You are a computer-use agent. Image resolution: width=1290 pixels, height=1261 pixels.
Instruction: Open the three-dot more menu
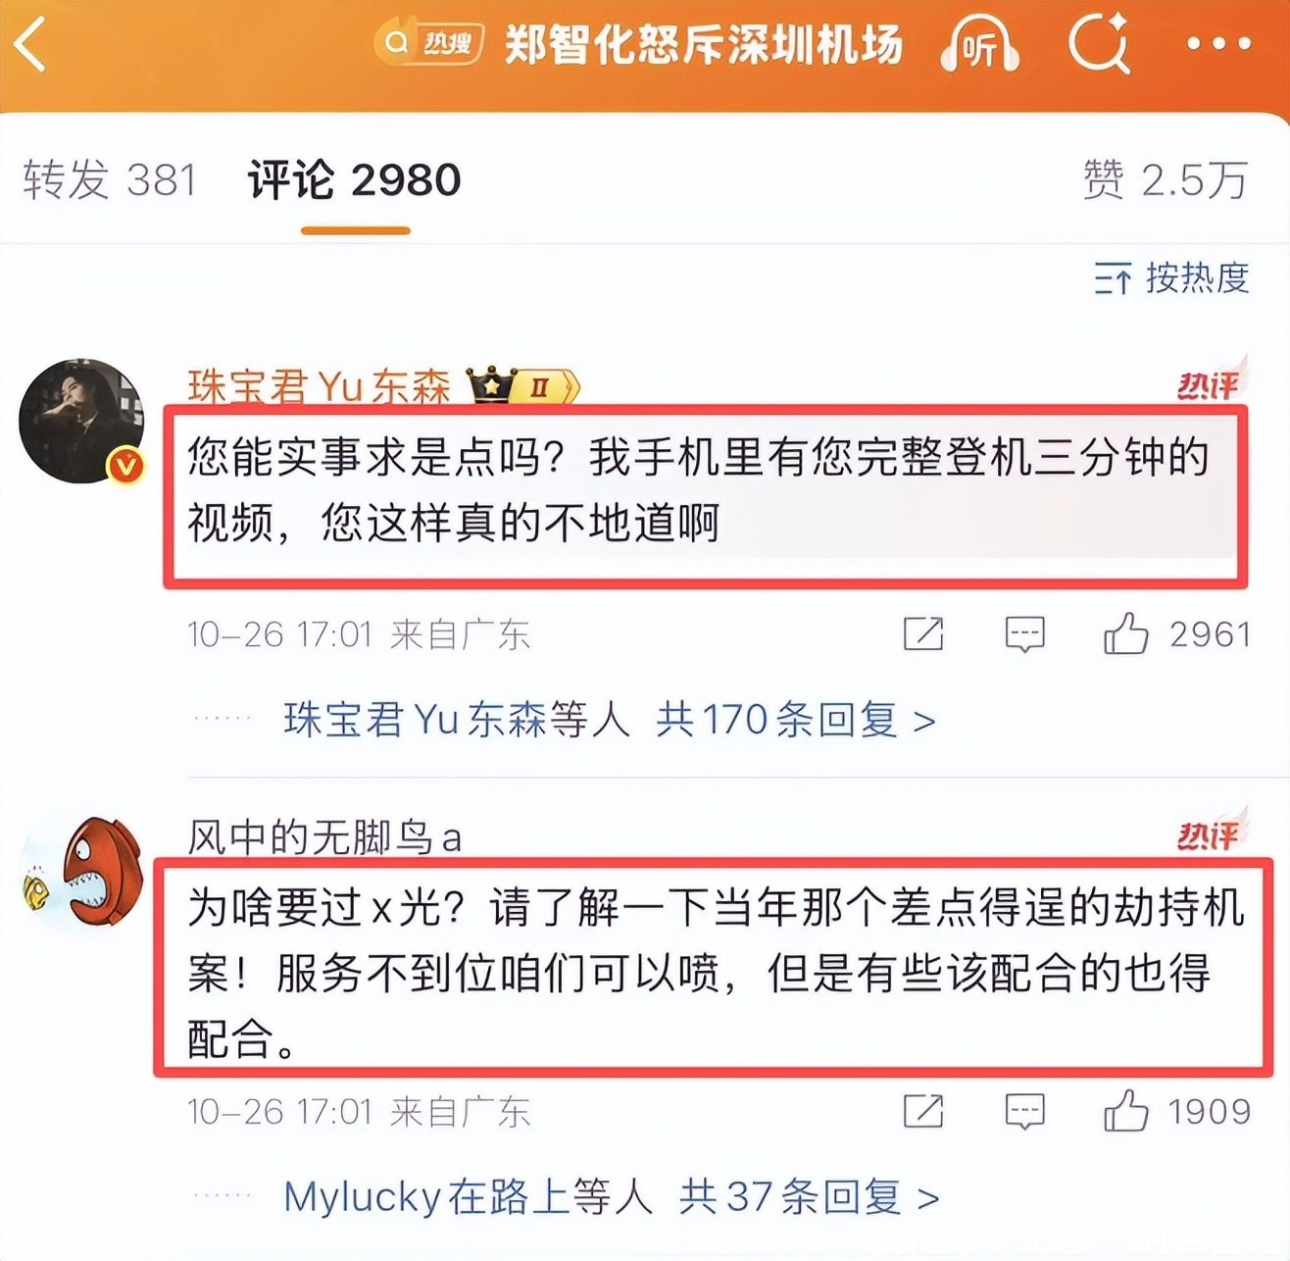tap(1218, 44)
